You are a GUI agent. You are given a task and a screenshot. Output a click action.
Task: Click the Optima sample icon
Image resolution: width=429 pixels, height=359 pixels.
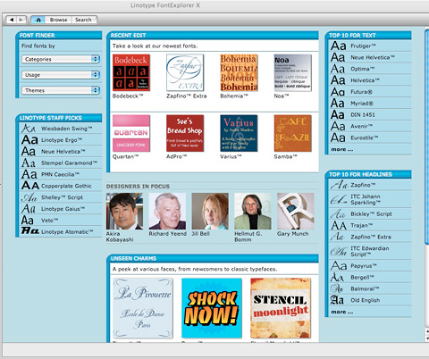click(x=338, y=69)
